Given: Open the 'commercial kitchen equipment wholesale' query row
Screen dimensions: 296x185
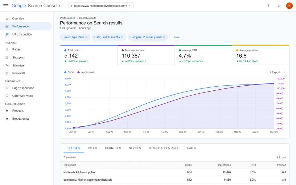Looking at the screenshot, I should tap(175, 180).
